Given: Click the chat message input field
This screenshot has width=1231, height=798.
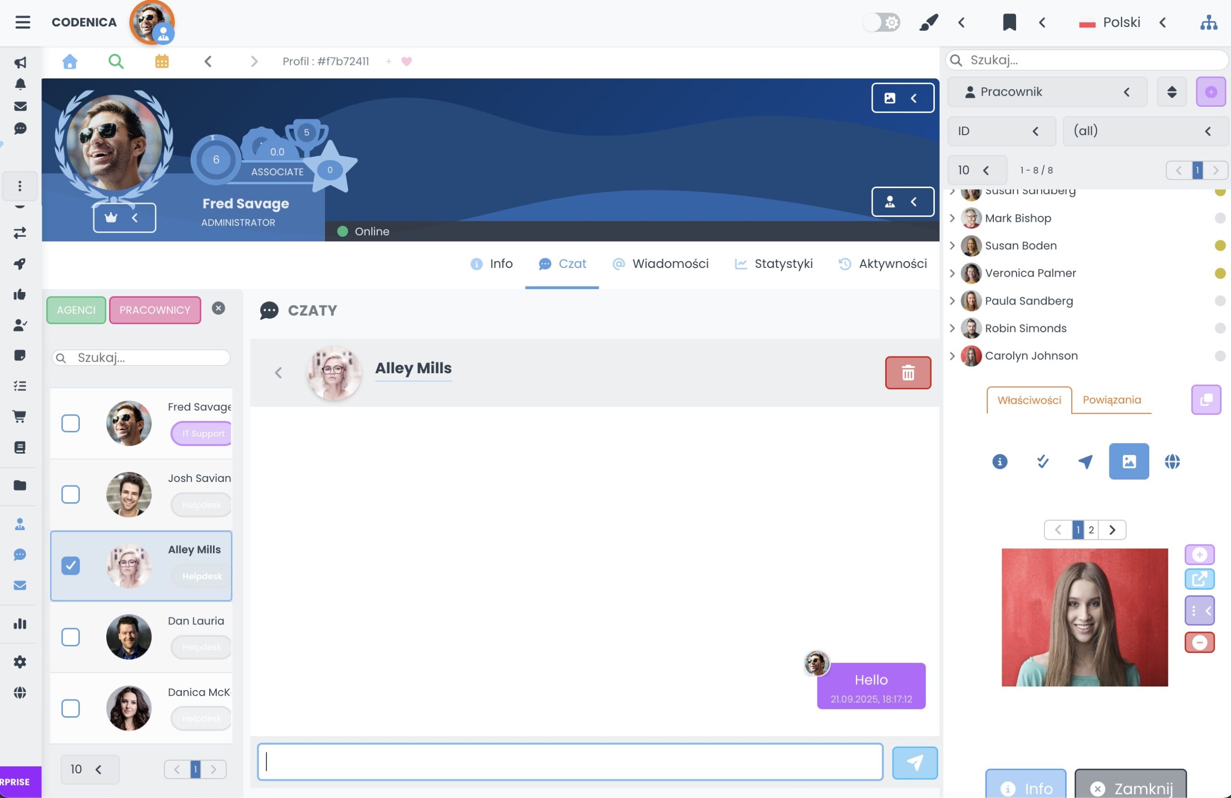Looking at the screenshot, I should coord(569,762).
